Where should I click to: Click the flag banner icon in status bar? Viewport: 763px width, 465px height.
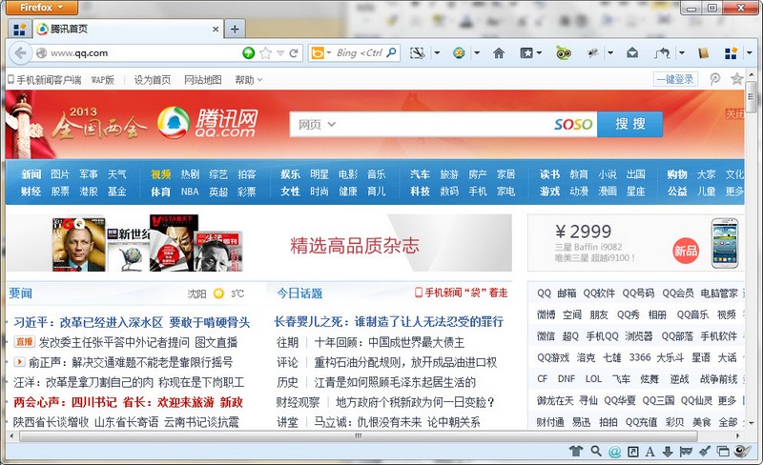point(686,452)
